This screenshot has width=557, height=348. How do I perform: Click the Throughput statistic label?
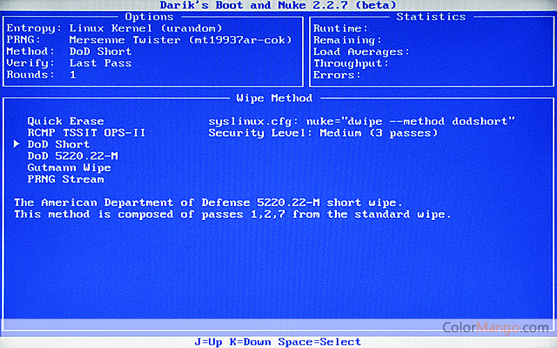click(x=351, y=63)
